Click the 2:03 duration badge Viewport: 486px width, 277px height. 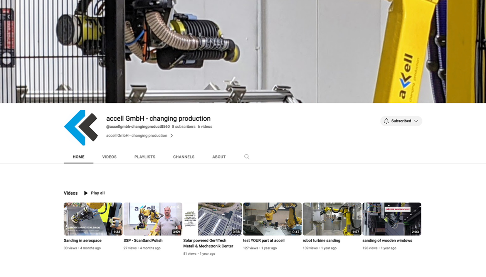[x=415, y=232]
